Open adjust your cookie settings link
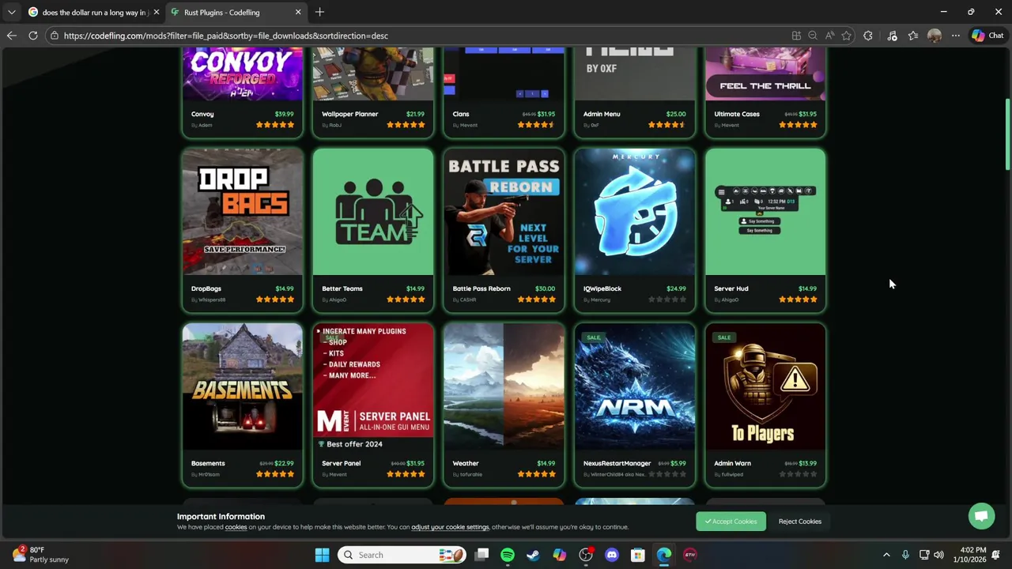The image size is (1012, 569). 450,527
